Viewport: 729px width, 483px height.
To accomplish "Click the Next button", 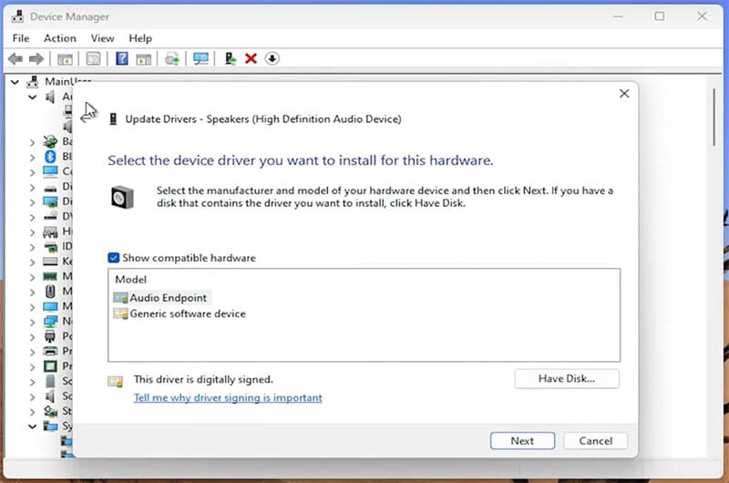I will tap(522, 440).
